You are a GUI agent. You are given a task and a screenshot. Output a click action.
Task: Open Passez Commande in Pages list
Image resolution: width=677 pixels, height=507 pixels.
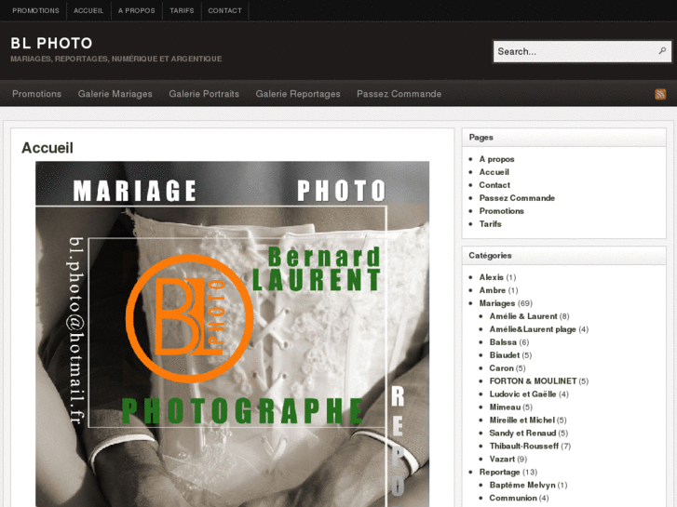517,198
